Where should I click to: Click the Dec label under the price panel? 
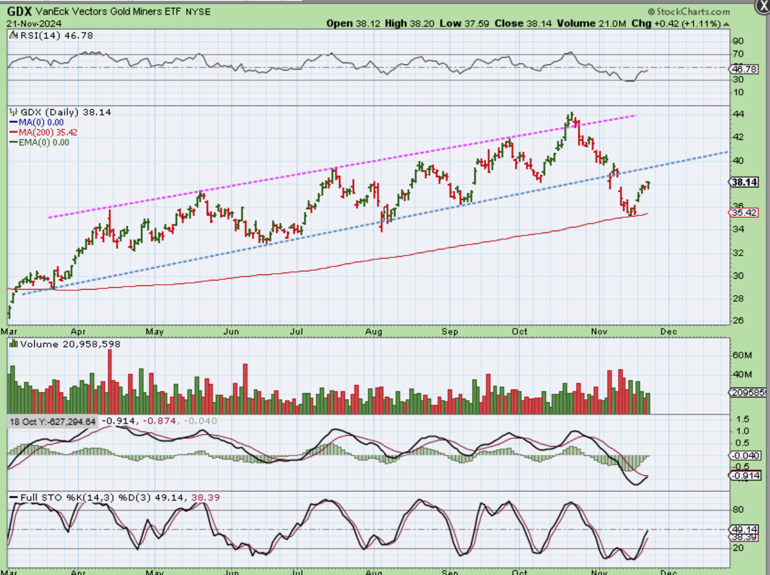pos(669,332)
